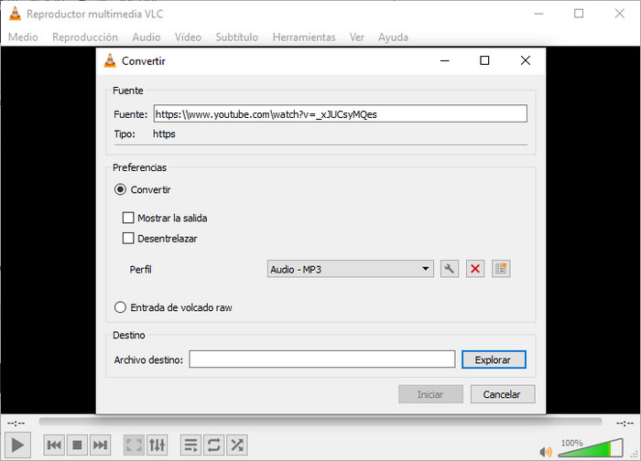Open the Herramientas menu

tap(304, 38)
